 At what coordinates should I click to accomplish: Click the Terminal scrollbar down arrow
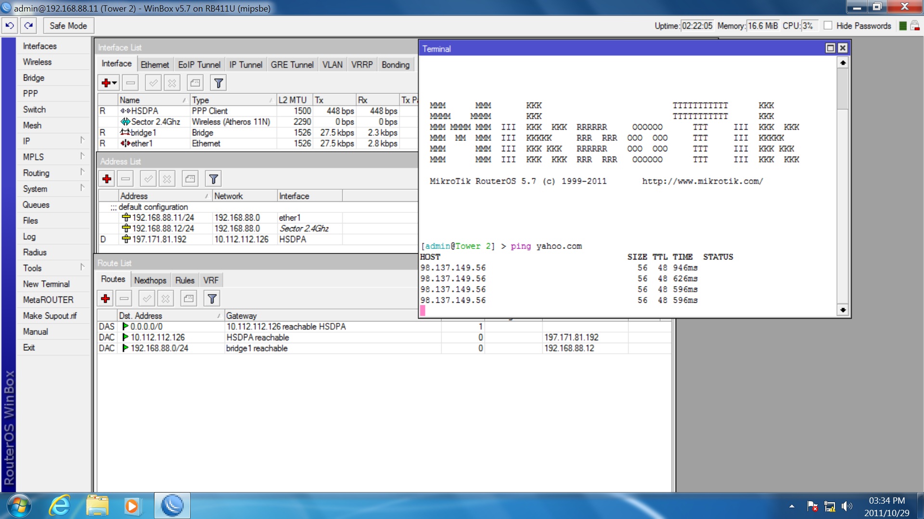point(843,310)
